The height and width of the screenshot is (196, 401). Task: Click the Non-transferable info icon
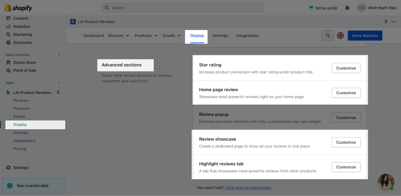coord(10,186)
